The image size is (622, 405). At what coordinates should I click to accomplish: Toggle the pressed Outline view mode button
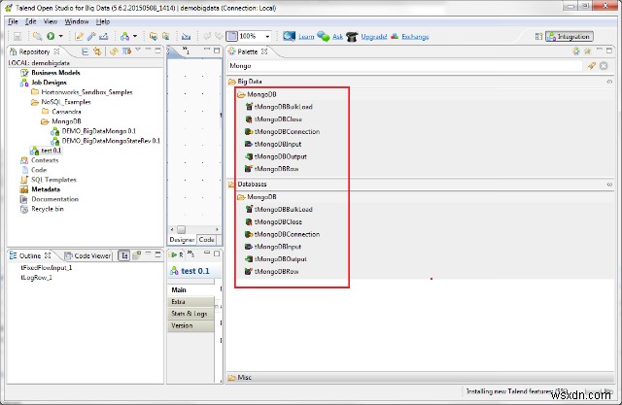[124, 255]
